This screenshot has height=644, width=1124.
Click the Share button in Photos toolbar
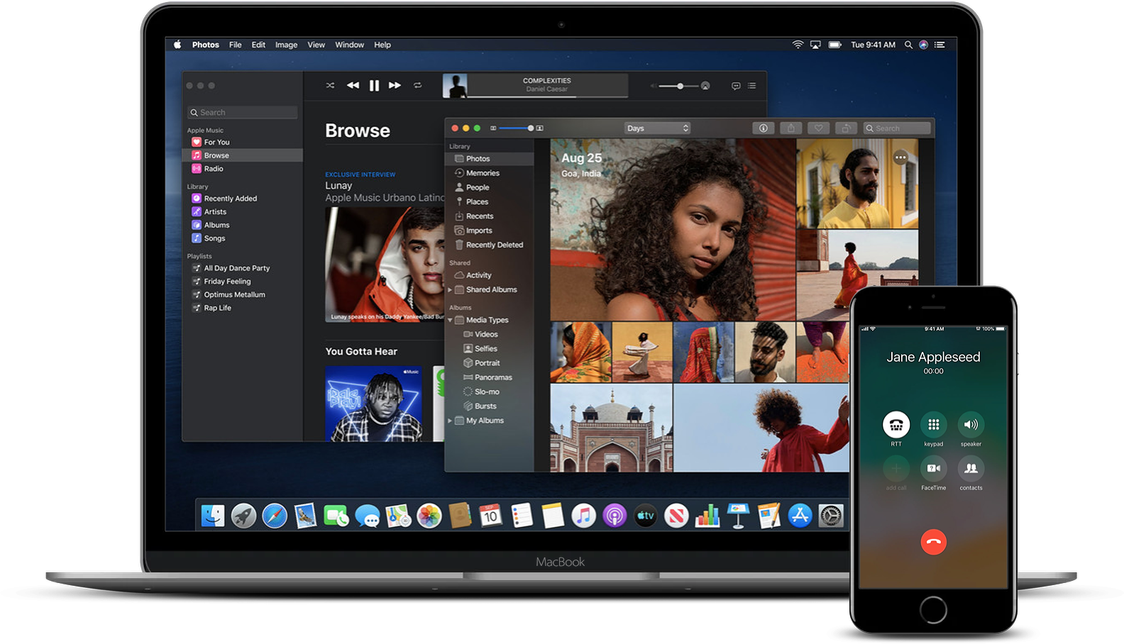pyautogui.click(x=791, y=128)
